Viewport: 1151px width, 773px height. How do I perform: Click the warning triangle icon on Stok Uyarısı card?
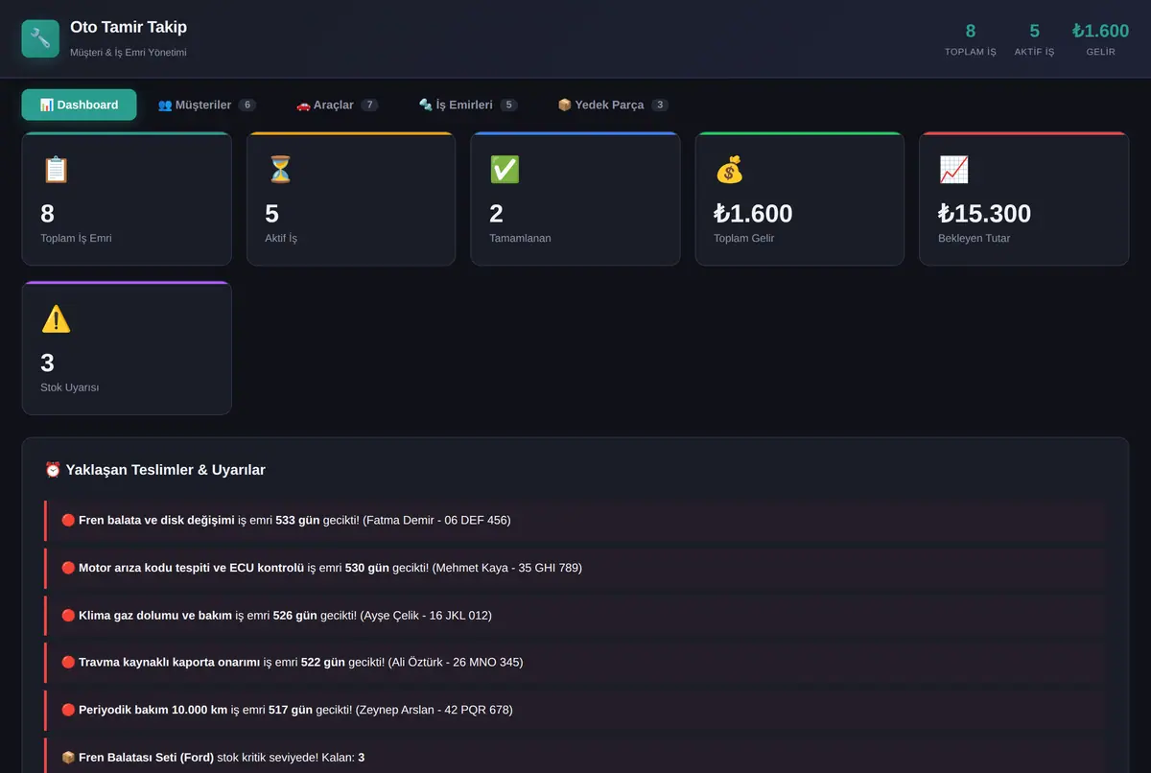(56, 319)
